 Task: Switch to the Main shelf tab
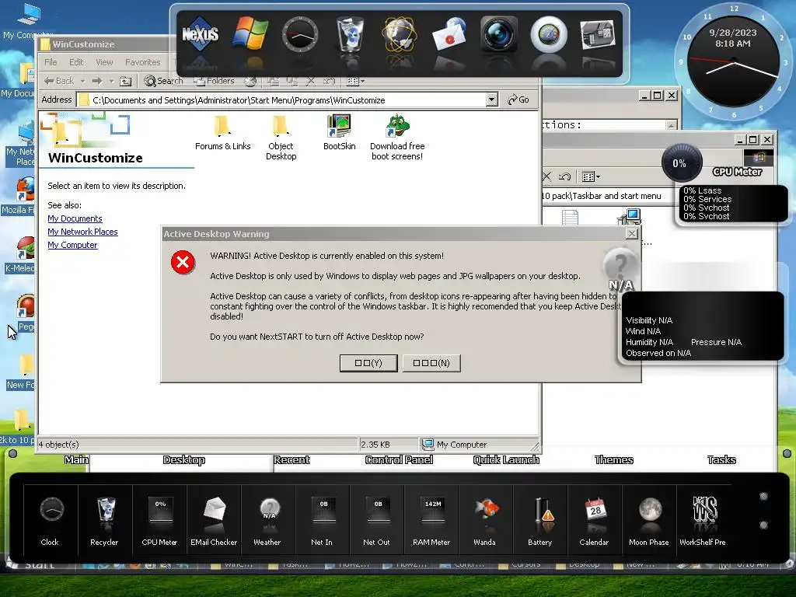(76, 460)
